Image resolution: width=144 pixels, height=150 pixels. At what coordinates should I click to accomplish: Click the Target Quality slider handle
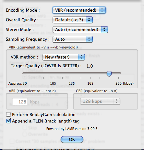tap(109, 74)
